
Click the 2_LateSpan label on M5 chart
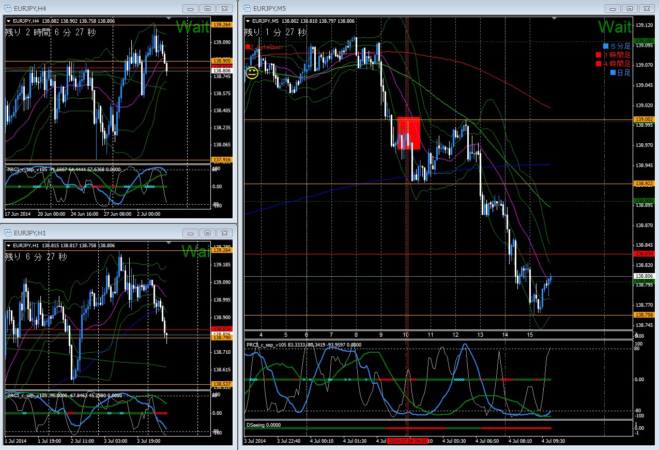tap(265, 47)
